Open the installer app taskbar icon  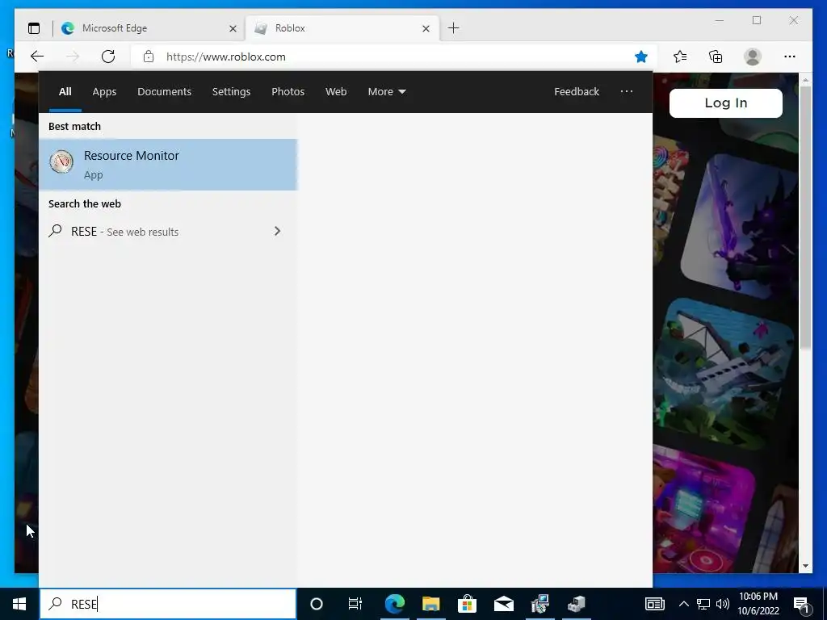click(540, 604)
